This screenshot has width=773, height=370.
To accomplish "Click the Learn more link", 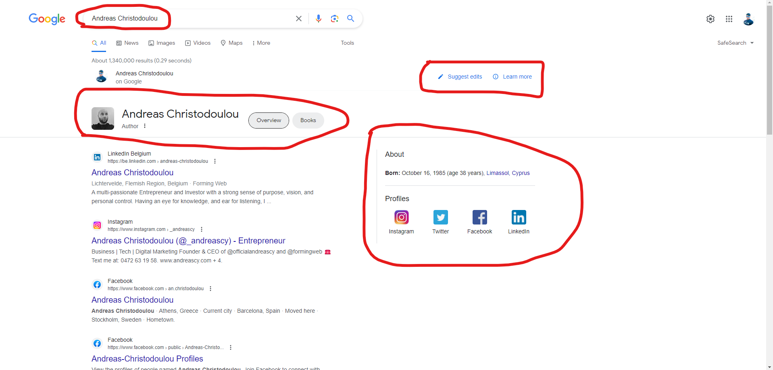I will 517,77.
